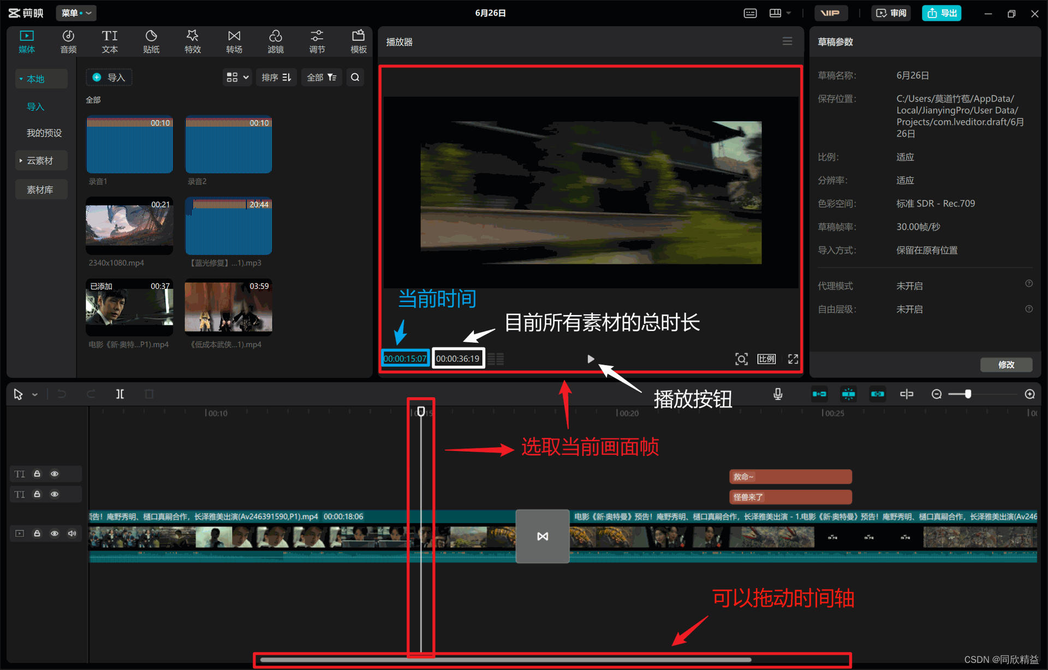Image resolution: width=1048 pixels, height=670 pixels.
Task: Open the 转场 transitions tab
Action: [x=234, y=41]
